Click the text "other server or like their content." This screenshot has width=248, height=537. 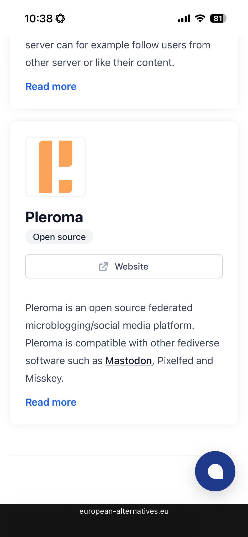tap(100, 63)
